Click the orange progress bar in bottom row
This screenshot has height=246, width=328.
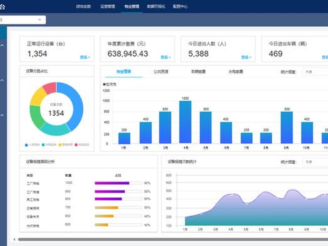pyautogui.click(x=101, y=225)
